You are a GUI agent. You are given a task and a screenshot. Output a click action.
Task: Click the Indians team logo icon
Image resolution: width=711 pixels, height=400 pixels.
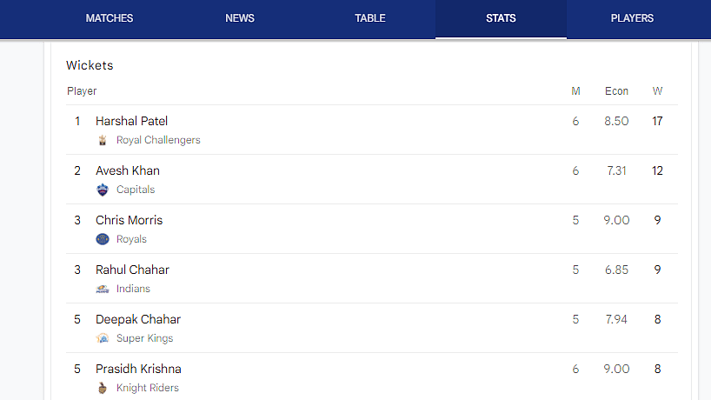coord(103,289)
